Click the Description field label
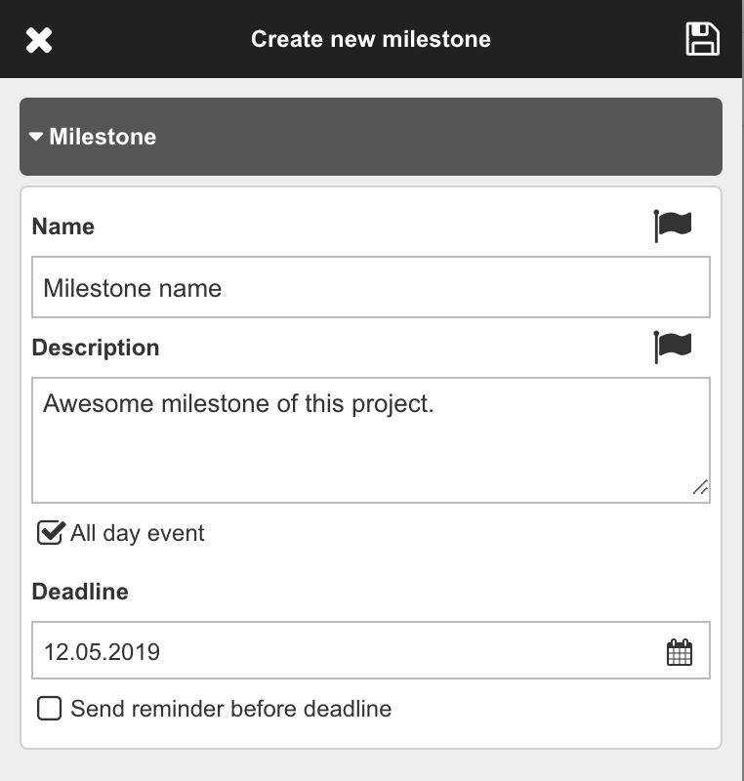This screenshot has width=744, height=781. pos(96,348)
